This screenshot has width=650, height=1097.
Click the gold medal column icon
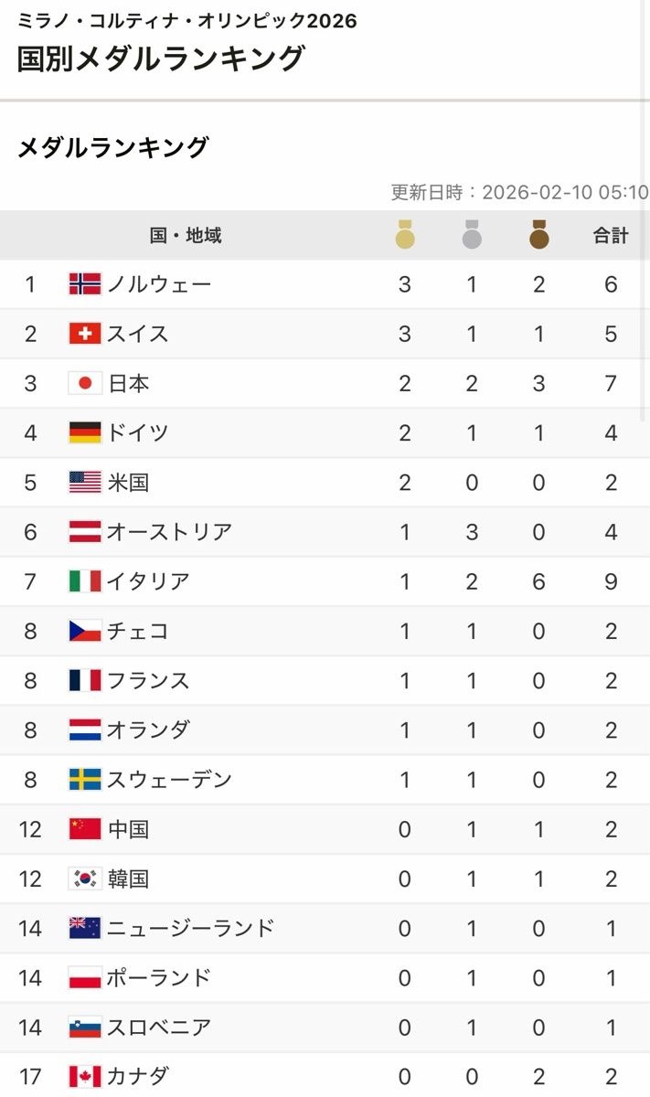405,236
